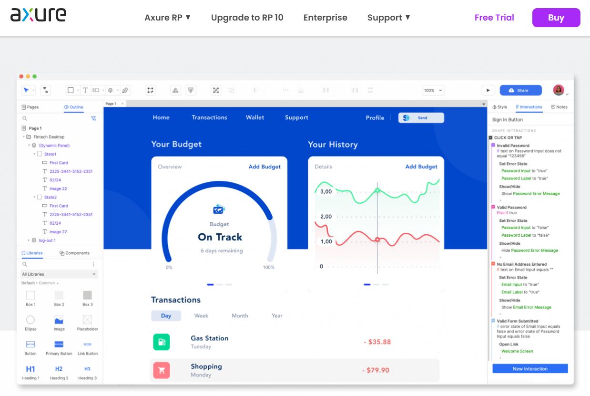Click the Free Trial link
590x396 pixels.
(494, 18)
